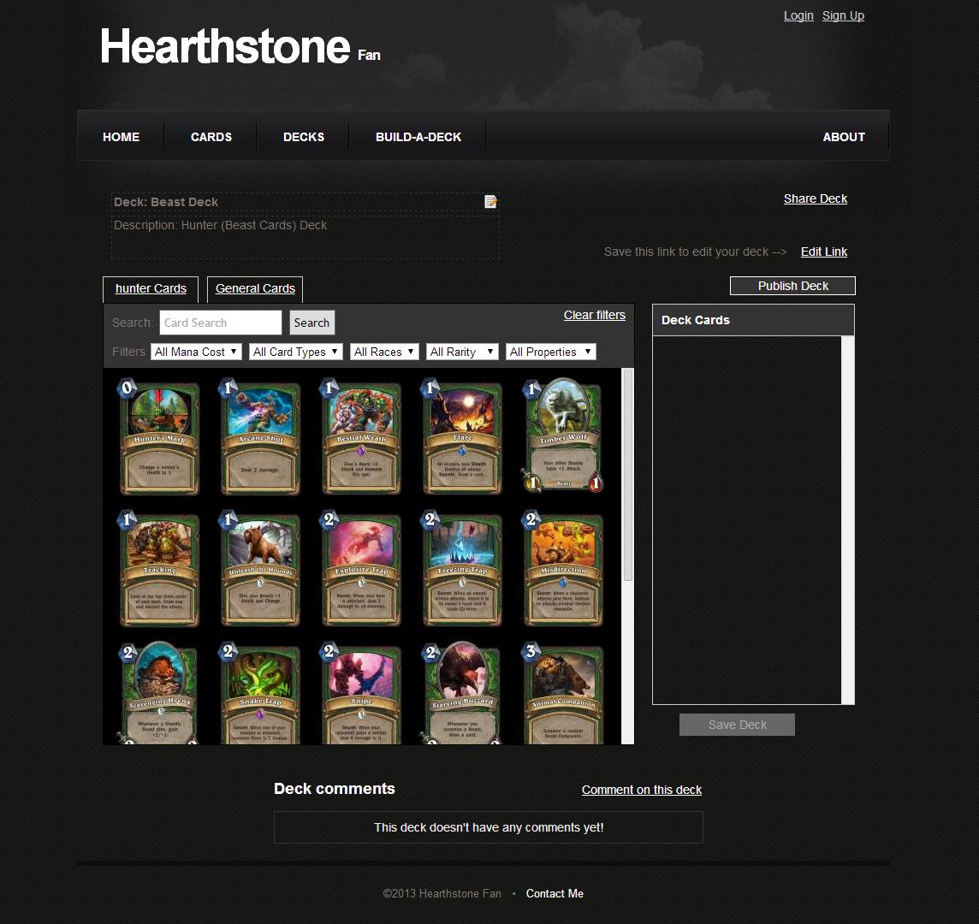The image size is (979, 924).
Task: Open the All Card Types dropdown
Action: (296, 352)
